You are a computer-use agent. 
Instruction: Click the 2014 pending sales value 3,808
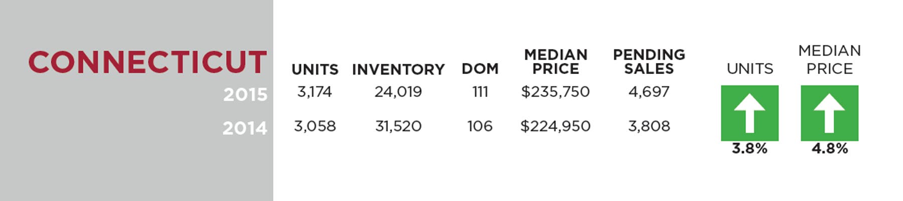(649, 126)
